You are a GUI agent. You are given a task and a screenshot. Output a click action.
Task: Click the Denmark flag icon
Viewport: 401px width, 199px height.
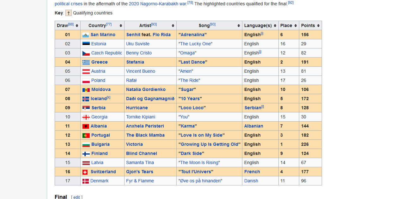(x=86, y=181)
